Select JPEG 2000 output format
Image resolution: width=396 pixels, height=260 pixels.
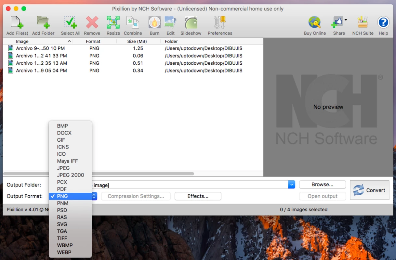coord(70,175)
